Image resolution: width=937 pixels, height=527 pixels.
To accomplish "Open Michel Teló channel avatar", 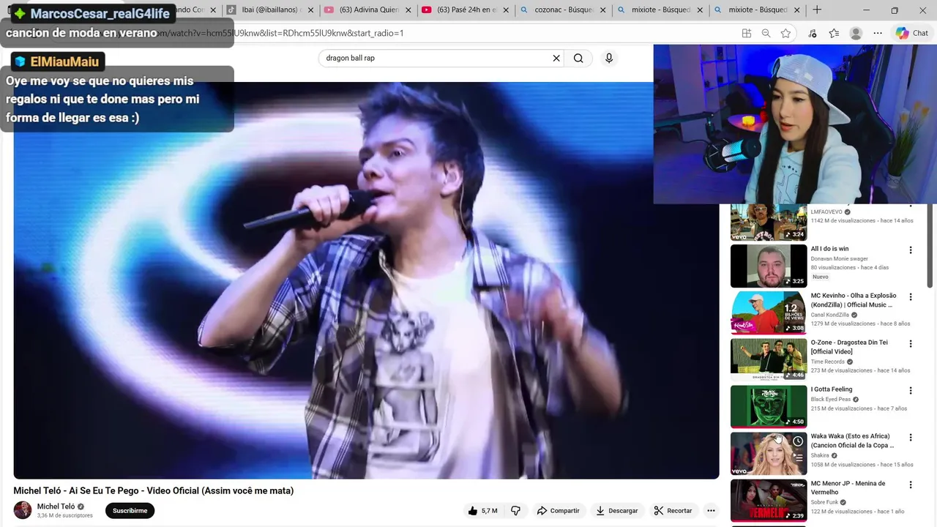I will coord(23,510).
